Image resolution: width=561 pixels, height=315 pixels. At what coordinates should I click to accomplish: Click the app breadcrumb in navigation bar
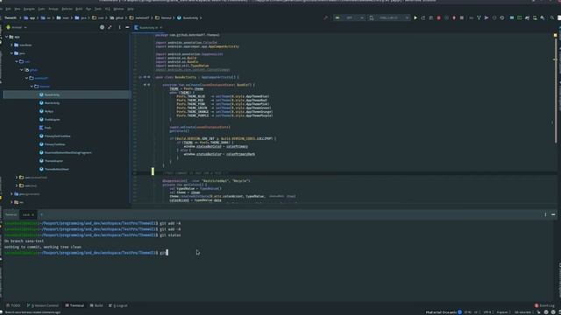pyautogui.click(x=30, y=17)
